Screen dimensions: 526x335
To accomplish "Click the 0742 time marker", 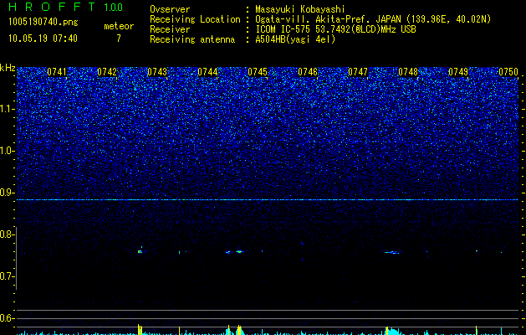I will click(x=107, y=72).
